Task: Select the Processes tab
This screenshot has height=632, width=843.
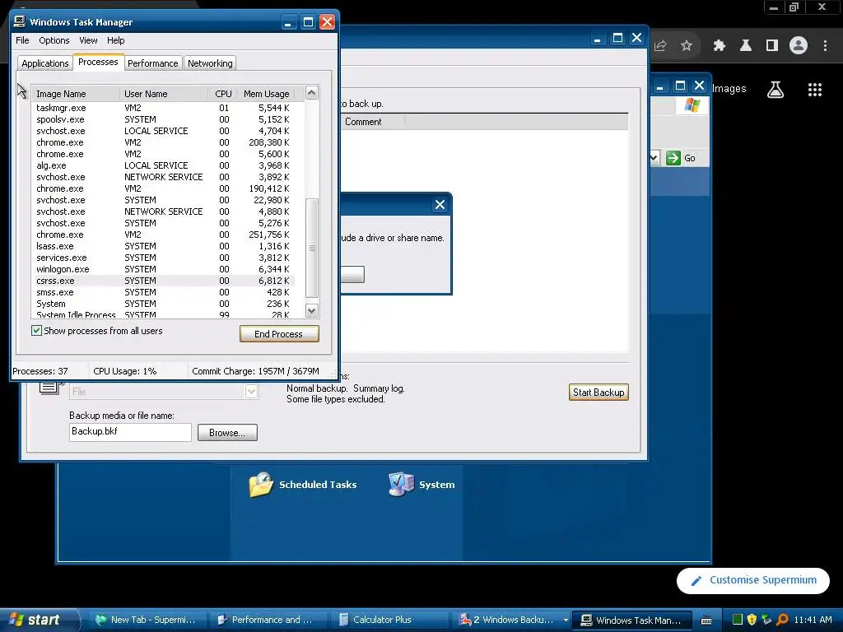Action: pos(98,62)
